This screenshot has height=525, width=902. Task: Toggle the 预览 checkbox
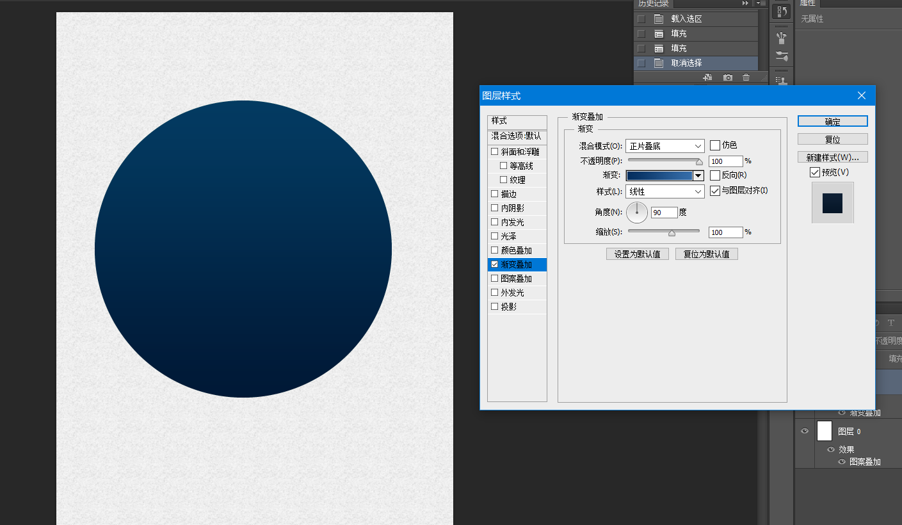[815, 172]
